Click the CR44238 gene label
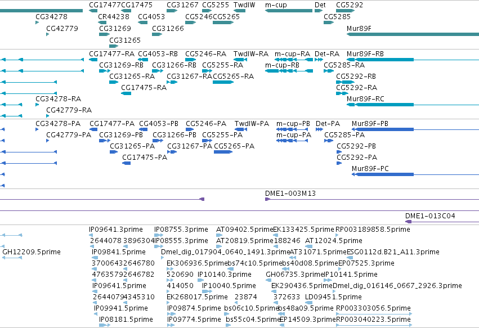 [x=114, y=17]
